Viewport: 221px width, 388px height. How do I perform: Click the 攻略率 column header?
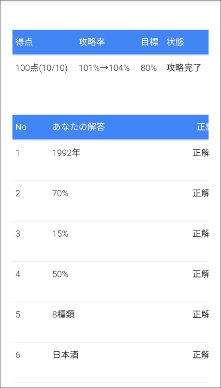point(92,42)
